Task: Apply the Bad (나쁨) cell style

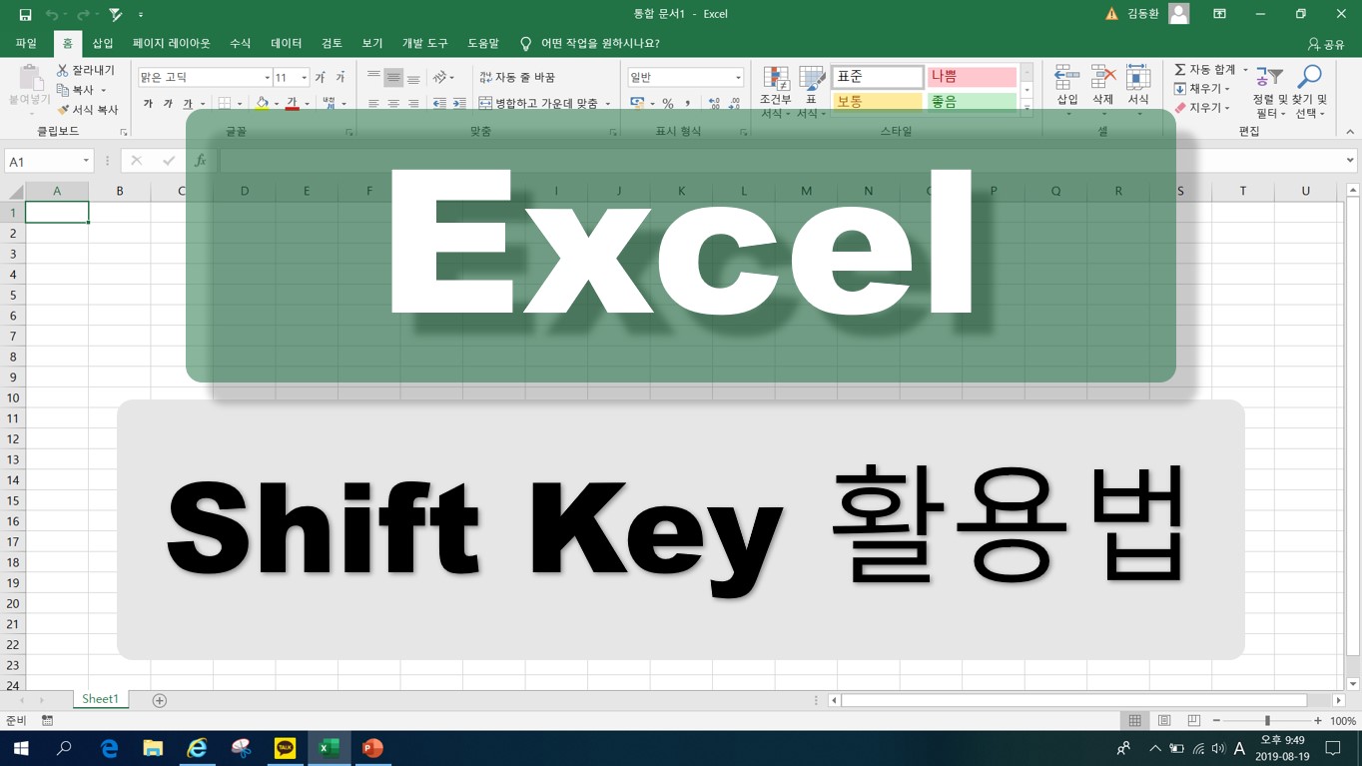Action: (973, 77)
